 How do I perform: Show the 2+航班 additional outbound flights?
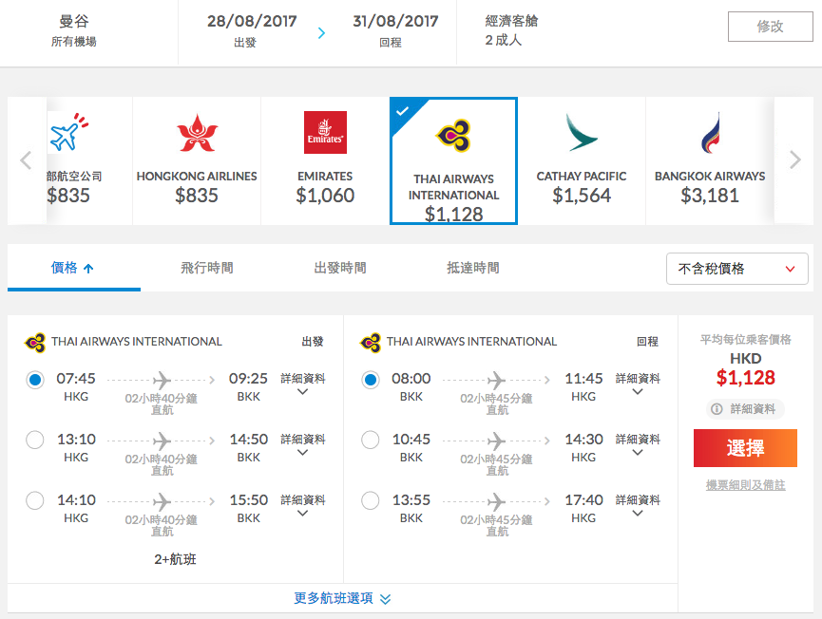(x=175, y=559)
